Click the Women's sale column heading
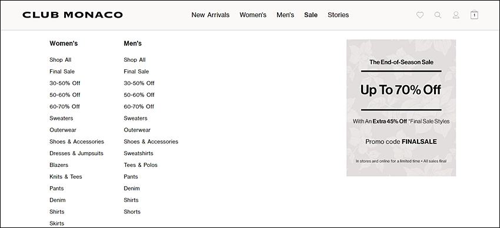Image resolution: width=500 pixels, height=228 pixels. point(64,43)
